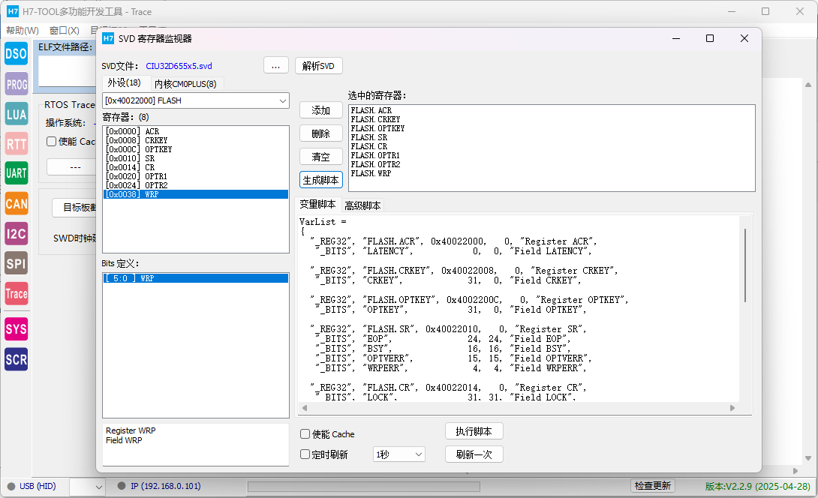This screenshot has width=818, height=498.
Task: Click the 刷新一次 refresh once button
Action: pyautogui.click(x=474, y=454)
